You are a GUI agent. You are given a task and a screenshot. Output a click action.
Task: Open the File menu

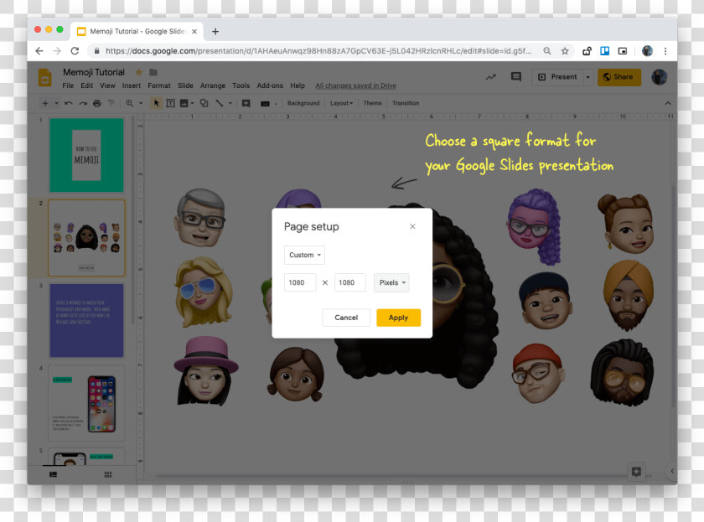pyautogui.click(x=68, y=85)
